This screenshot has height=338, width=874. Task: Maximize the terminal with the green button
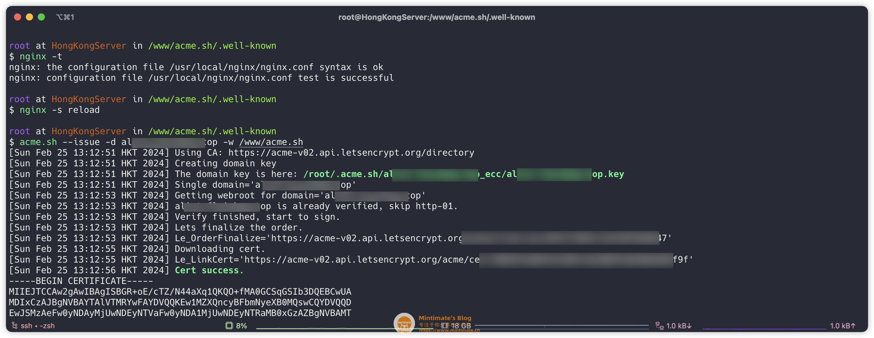click(x=41, y=17)
